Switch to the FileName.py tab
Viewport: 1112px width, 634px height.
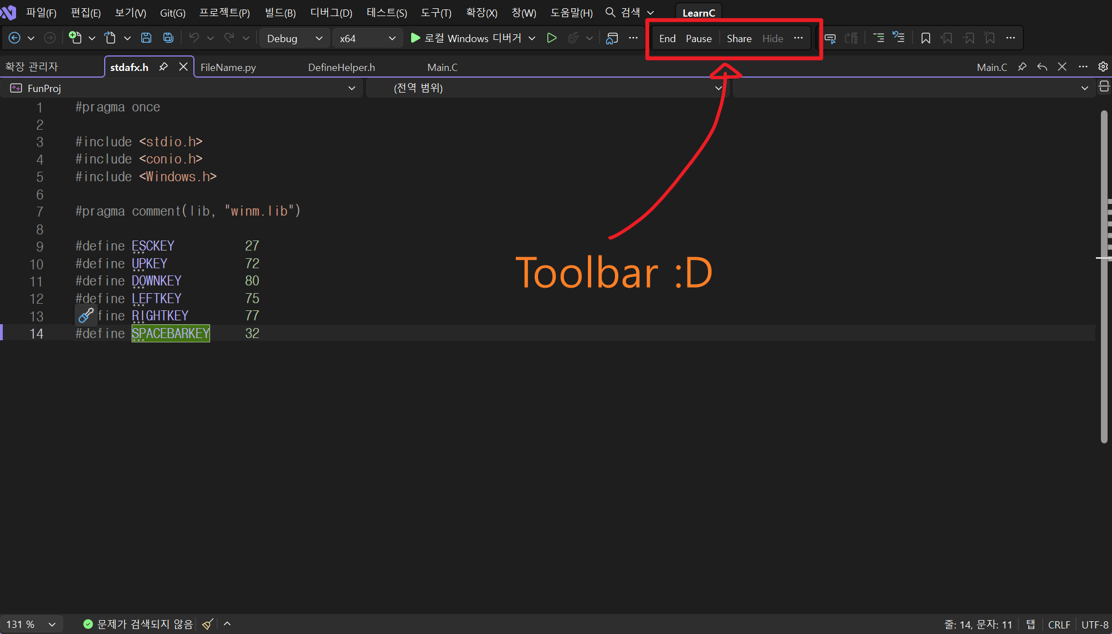(228, 67)
